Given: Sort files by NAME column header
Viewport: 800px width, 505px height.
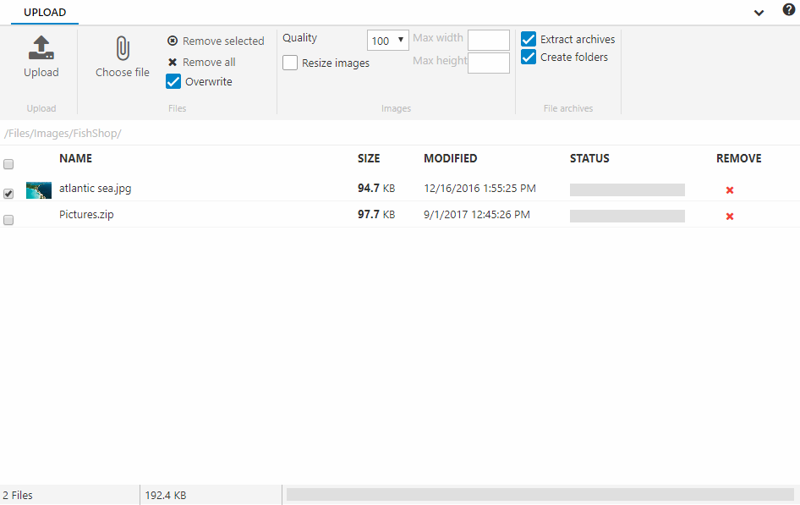Looking at the screenshot, I should point(75,158).
